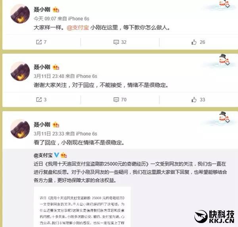The width and height of the screenshot is (238, 227).
Task: Click membership badge beside first 聂小刚 name
Action: pyautogui.click(x=56, y=10)
